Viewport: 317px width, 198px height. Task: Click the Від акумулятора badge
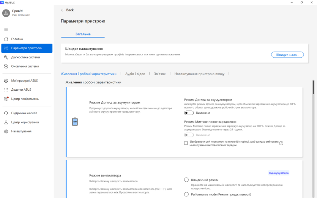[279, 173]
